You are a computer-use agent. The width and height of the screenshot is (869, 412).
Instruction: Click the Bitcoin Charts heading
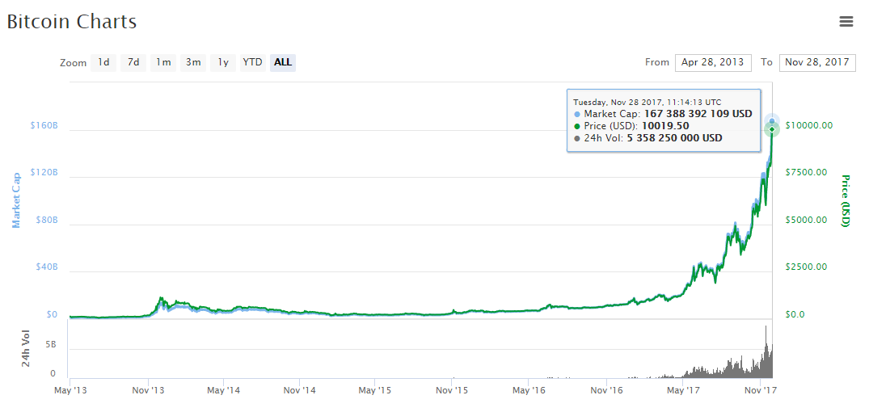click(72, 22)
